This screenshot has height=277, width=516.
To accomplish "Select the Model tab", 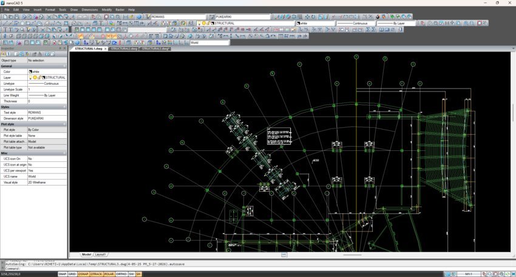I will tap(86, 255).
